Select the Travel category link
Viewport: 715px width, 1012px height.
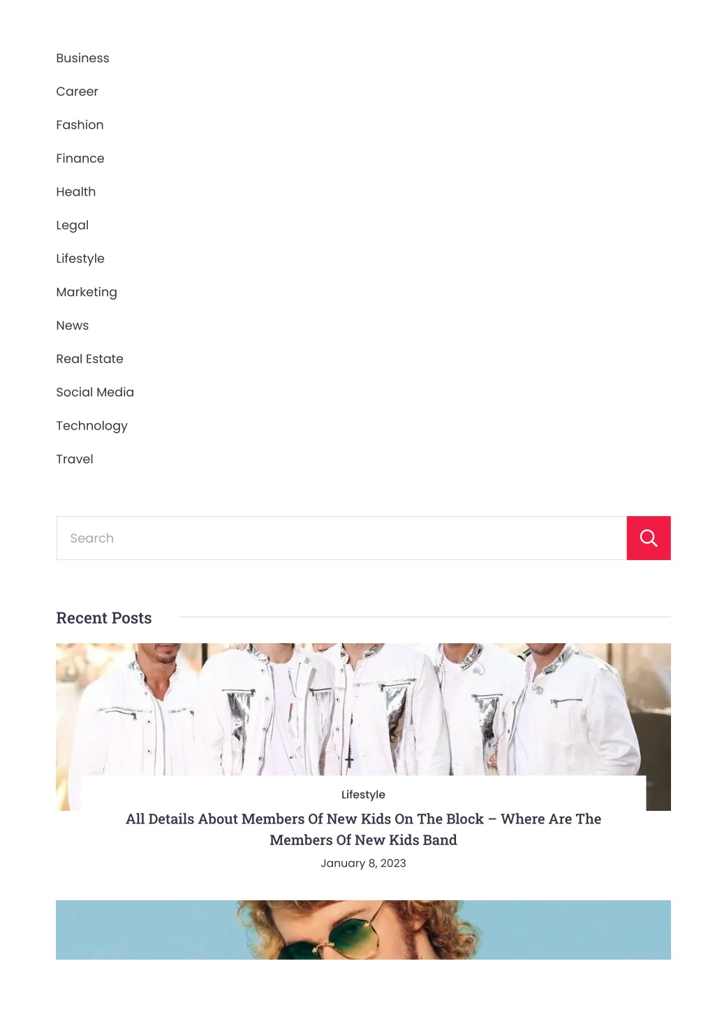tap(75, 459)
